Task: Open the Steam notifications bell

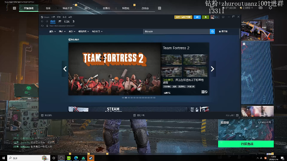Action: coord(206,17)
